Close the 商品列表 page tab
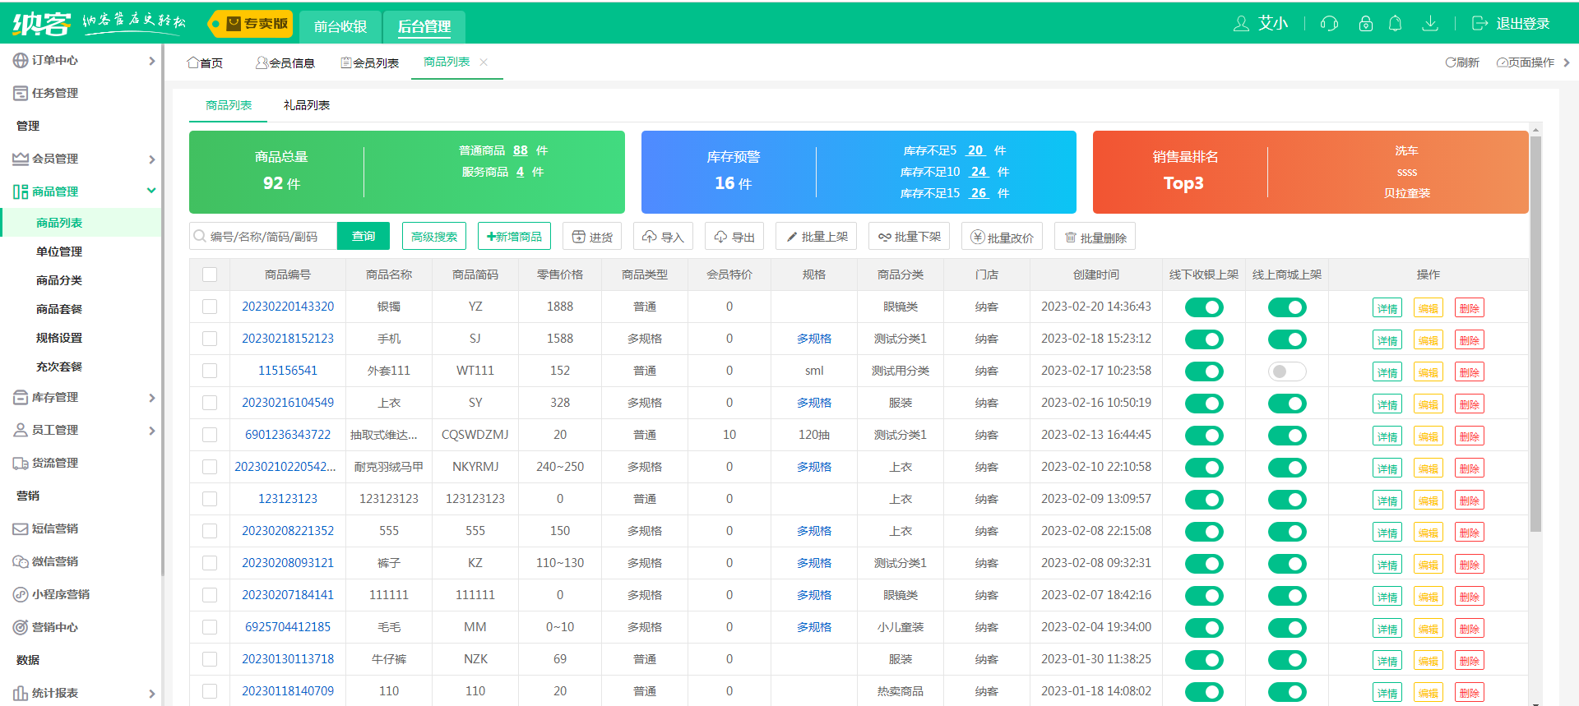1579x706 pixels. 484,62
